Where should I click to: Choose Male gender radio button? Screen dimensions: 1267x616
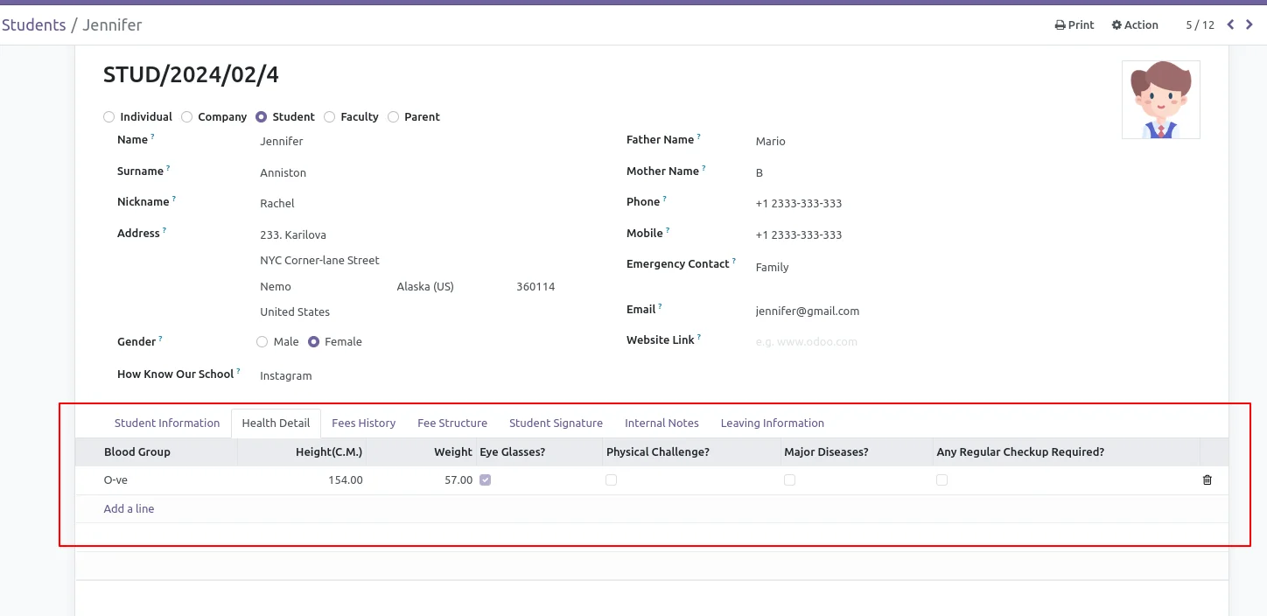point(262,341)
